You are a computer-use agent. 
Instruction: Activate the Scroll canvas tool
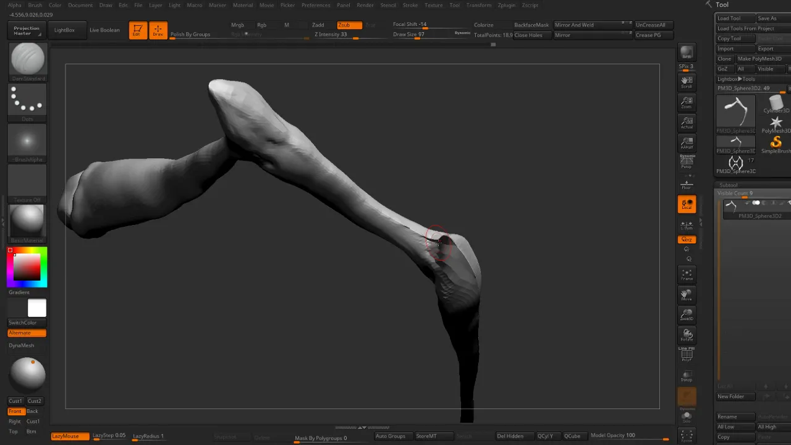(687, 82)
